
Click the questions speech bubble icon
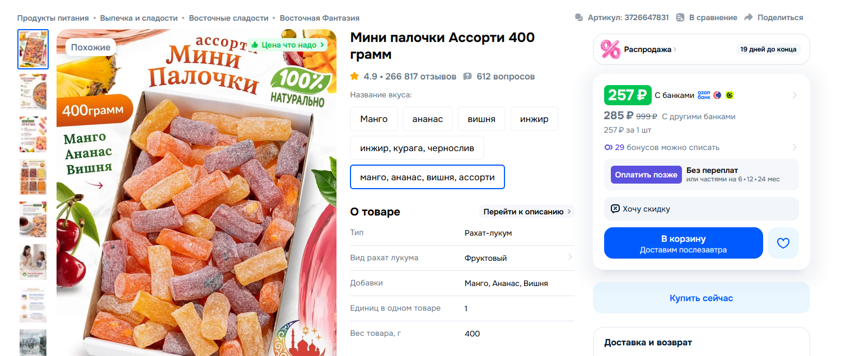pos(468,76)
